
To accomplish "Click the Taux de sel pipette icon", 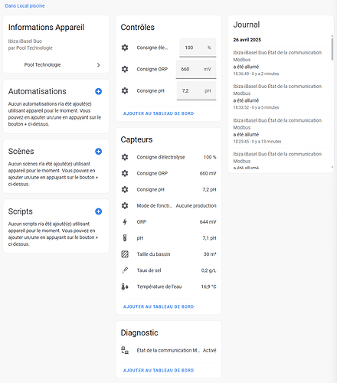I will click(125, 270).
